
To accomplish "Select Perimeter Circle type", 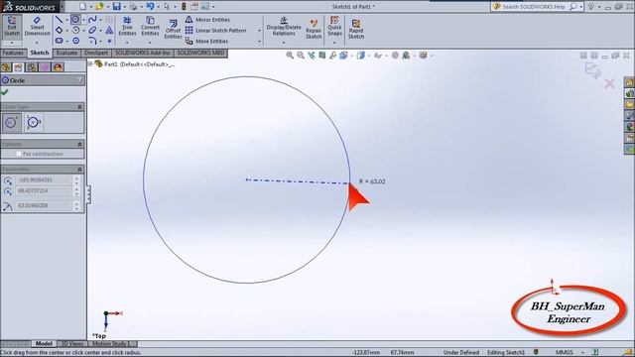I will 34,122.
